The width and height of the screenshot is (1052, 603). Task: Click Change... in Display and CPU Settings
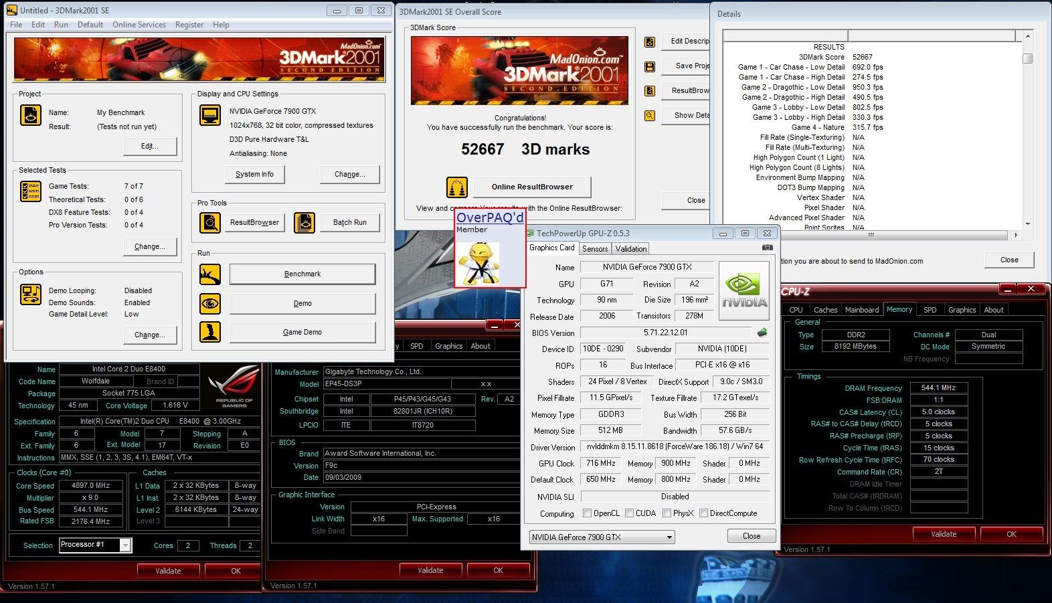click(x=350, y=174)
